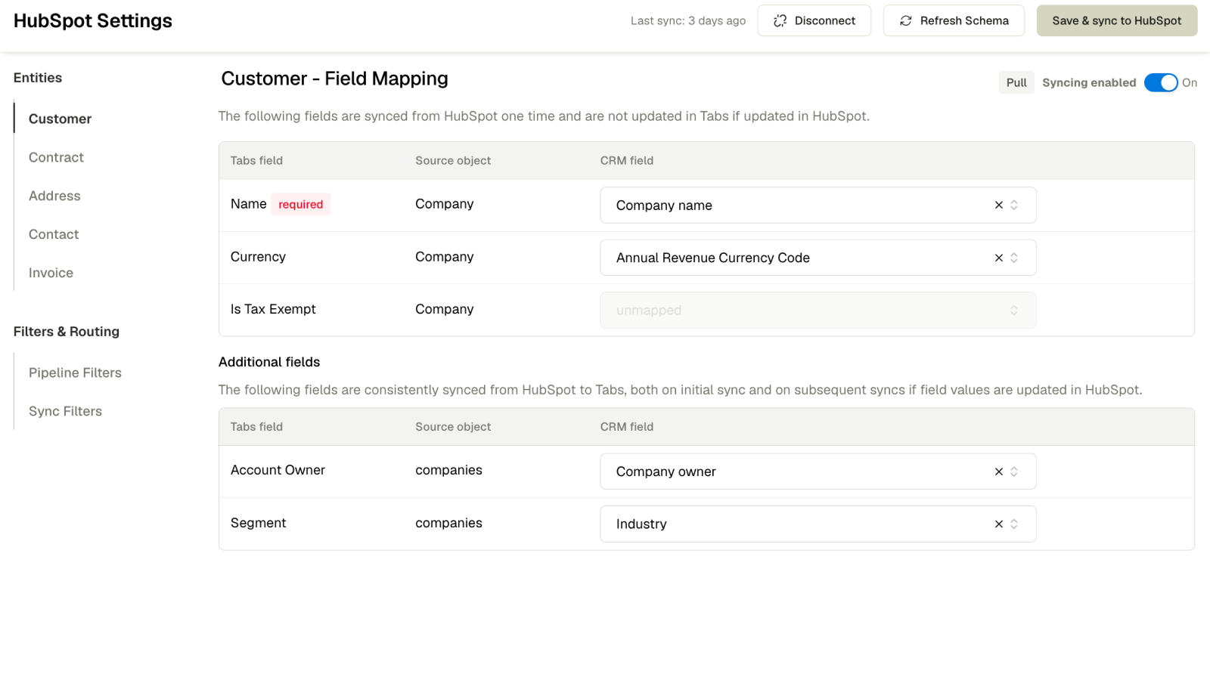This screenshot has width=1210, height=680.
Task: Open chevron on Company owner dropdown
Action: (1014, 471)
